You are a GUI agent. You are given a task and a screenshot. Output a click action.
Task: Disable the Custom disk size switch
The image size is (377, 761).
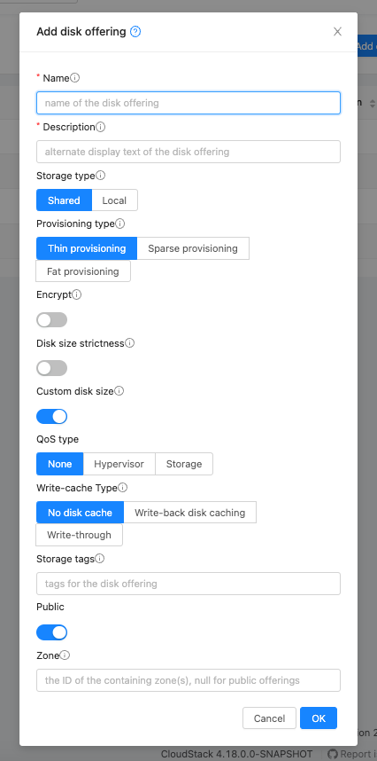coord(52,416)
